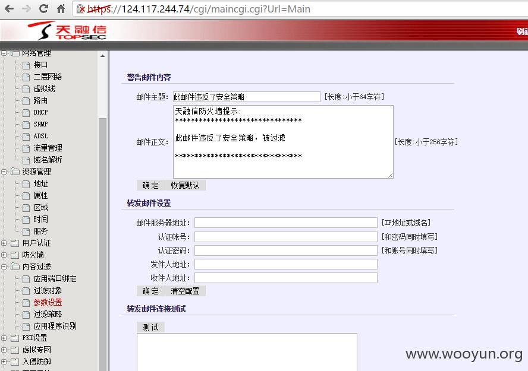Open the 过滤对象 page icon
Viewport: 528px width, 371px height.
26,291
